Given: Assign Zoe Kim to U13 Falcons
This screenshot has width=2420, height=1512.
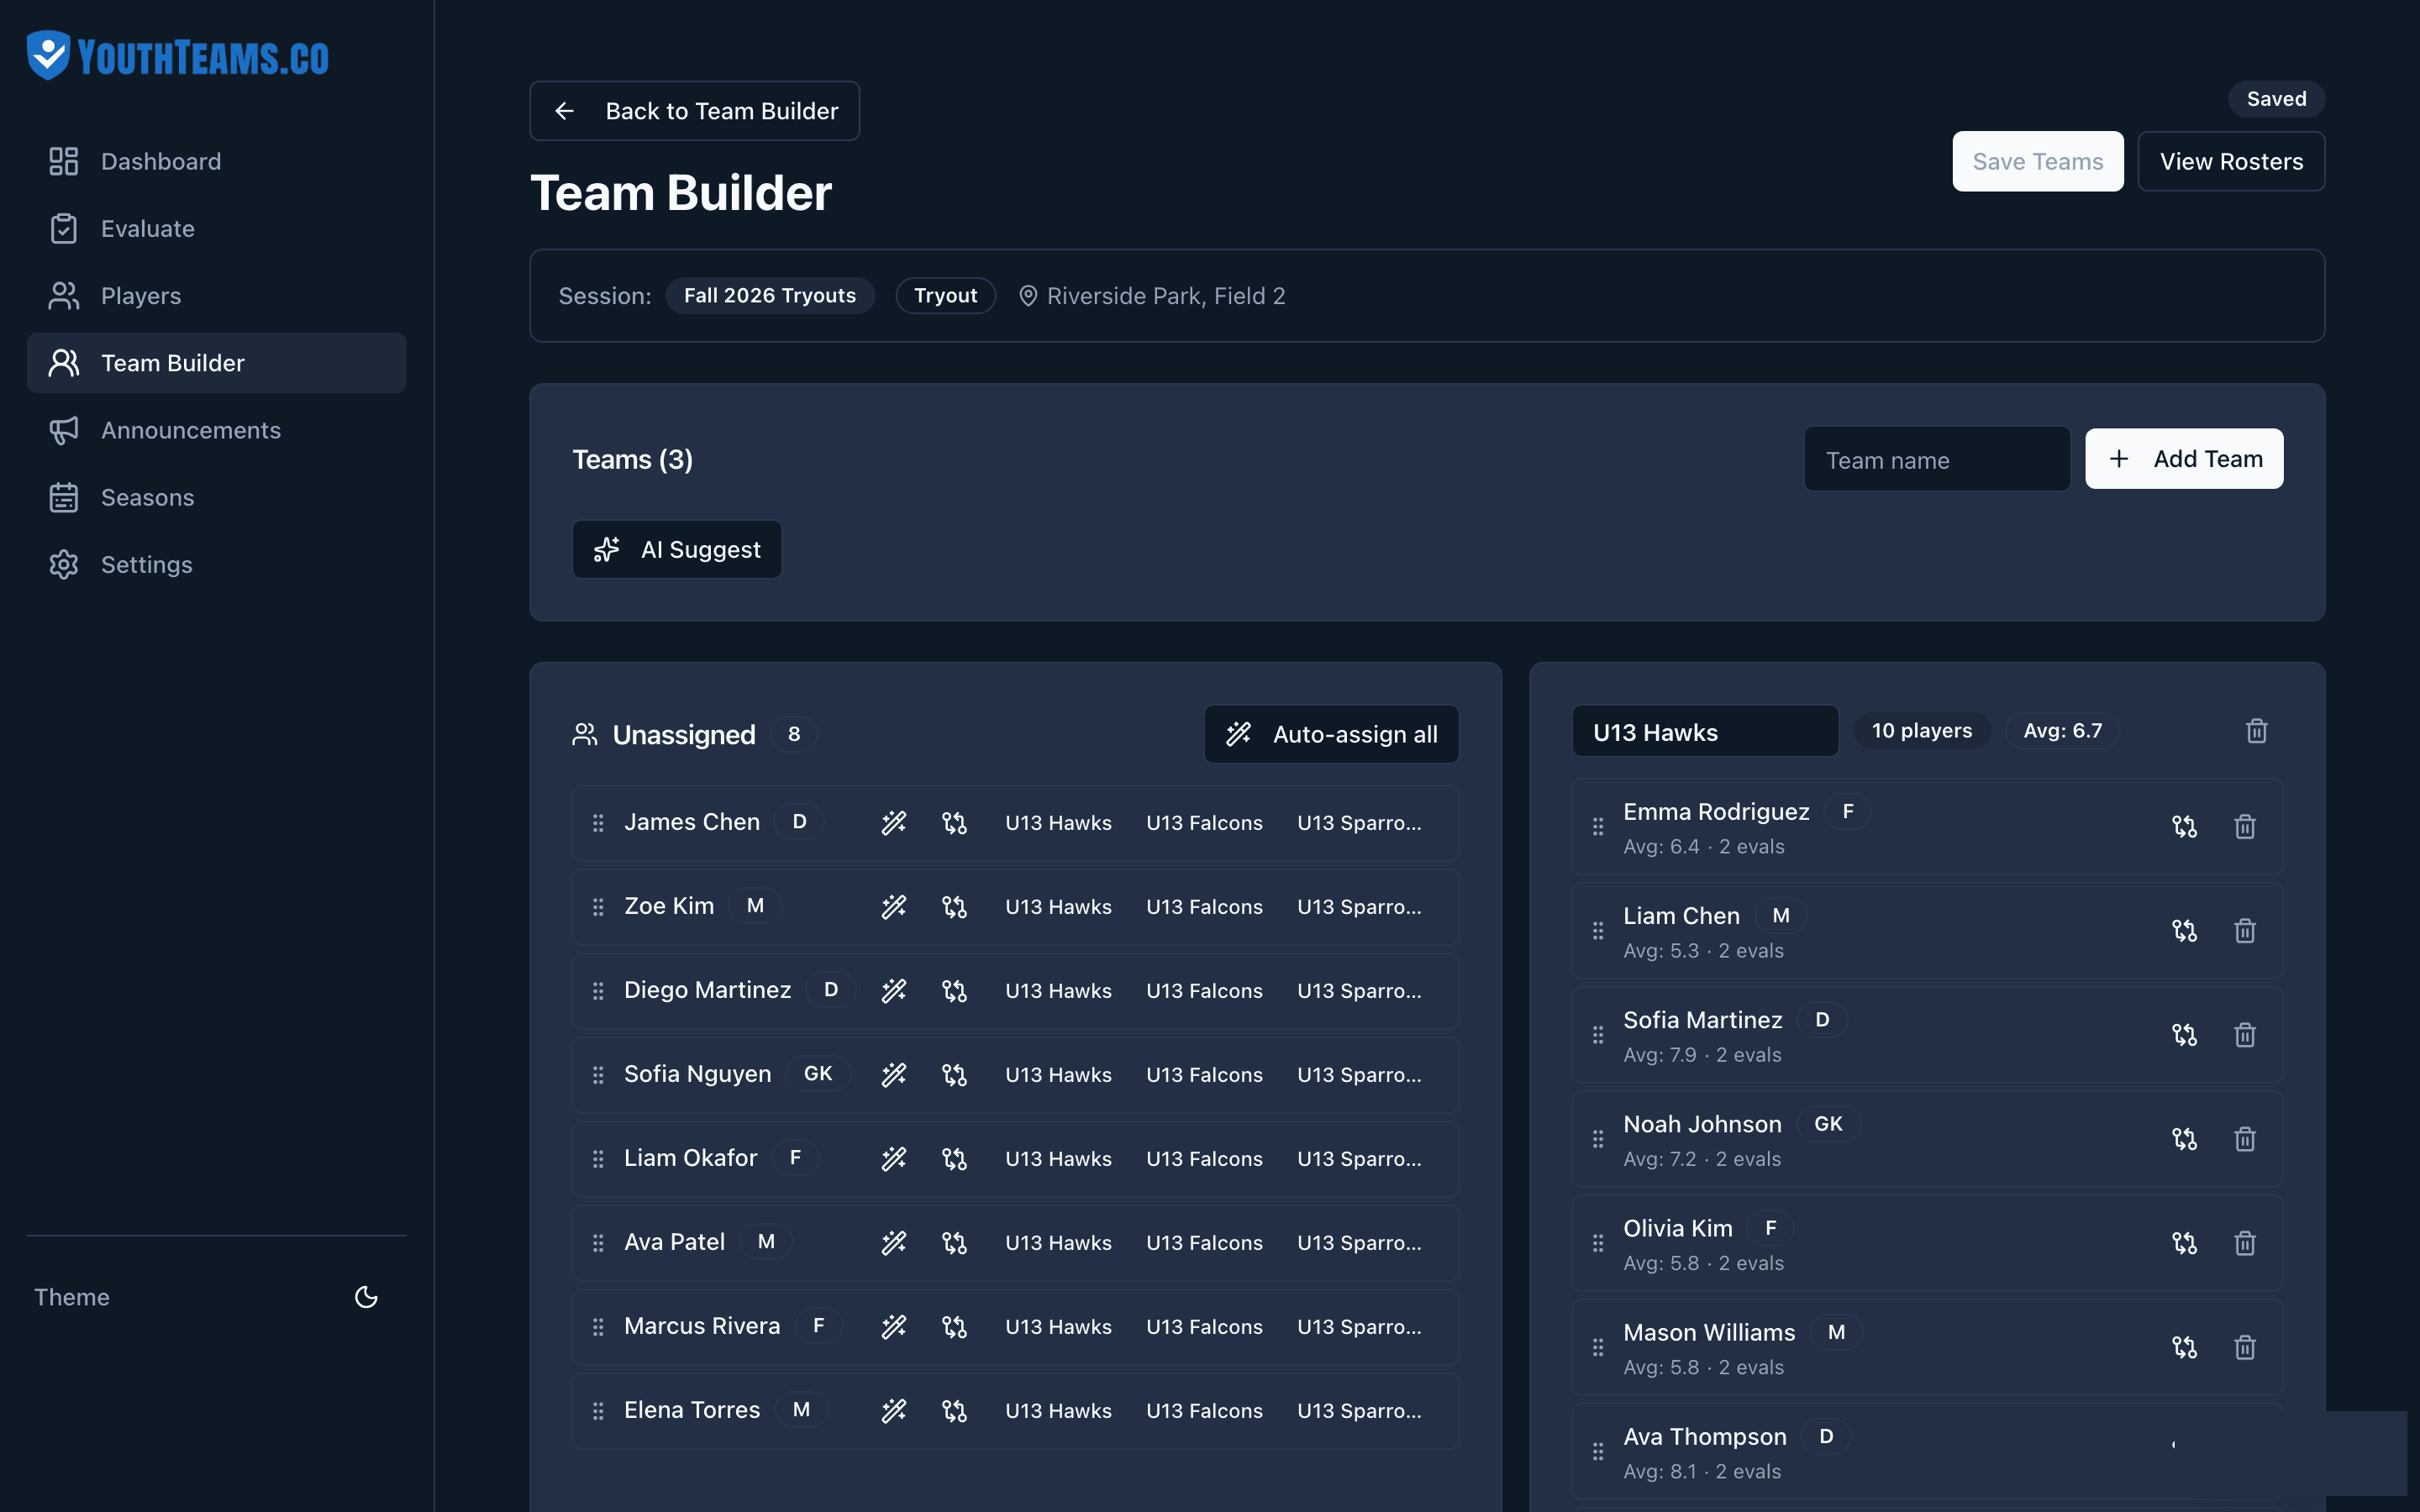Looking at the screenshot, I should (1204, 907).
